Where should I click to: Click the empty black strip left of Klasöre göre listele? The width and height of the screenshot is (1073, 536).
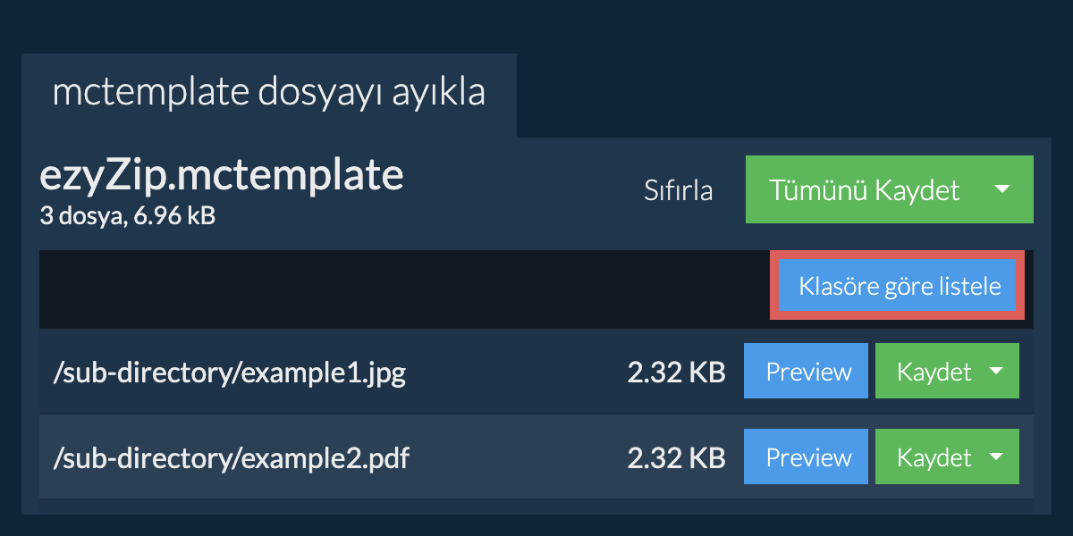tap(404, 289)
